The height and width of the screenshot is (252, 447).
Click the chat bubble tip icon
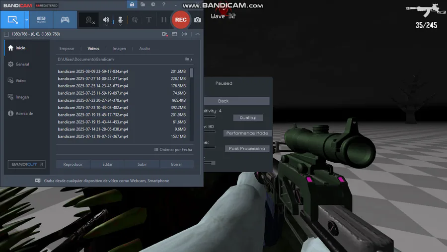38,181
